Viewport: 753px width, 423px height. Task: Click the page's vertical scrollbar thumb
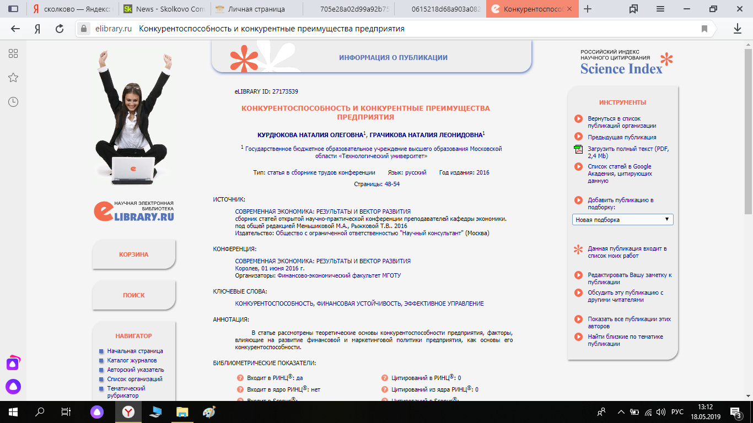coord(748,131)
